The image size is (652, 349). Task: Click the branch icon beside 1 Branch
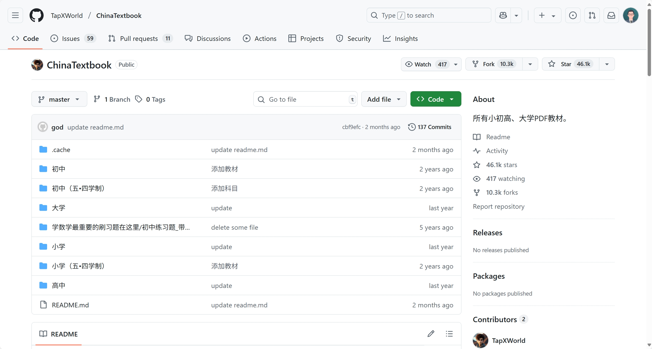[x=97, y=99]
